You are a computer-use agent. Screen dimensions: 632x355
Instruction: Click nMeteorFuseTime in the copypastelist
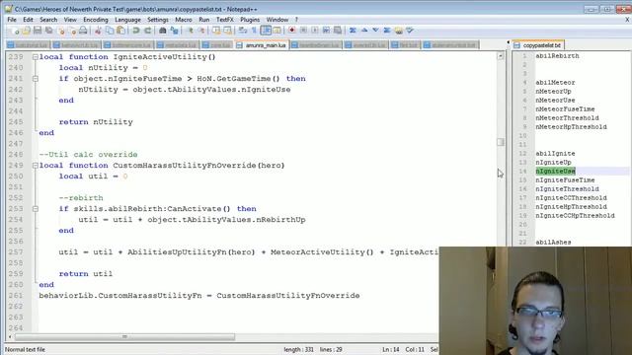click(x=565, y=109)
